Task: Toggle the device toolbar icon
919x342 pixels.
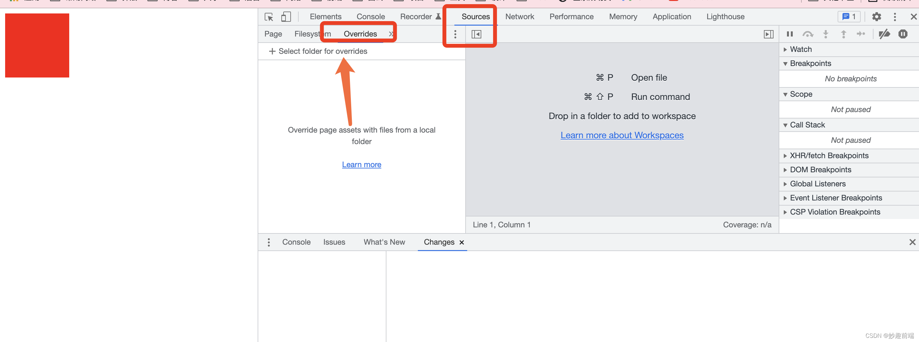Action: point(286,17)
